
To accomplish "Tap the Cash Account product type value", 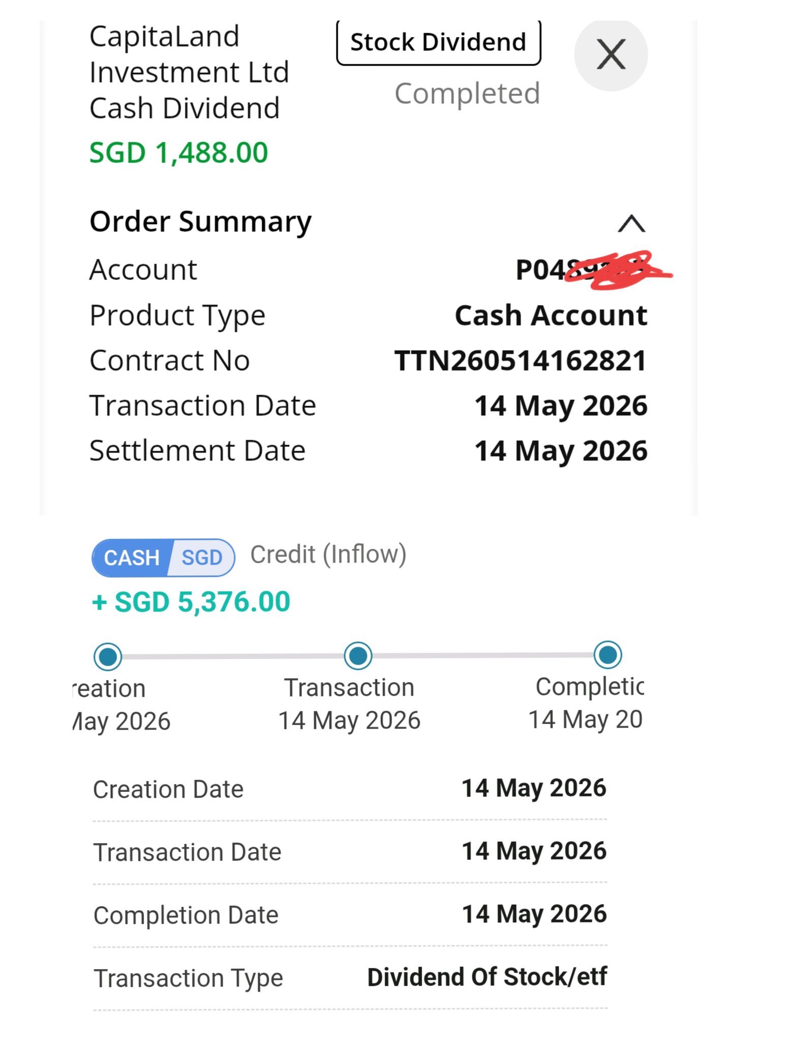I will (551, 315).
